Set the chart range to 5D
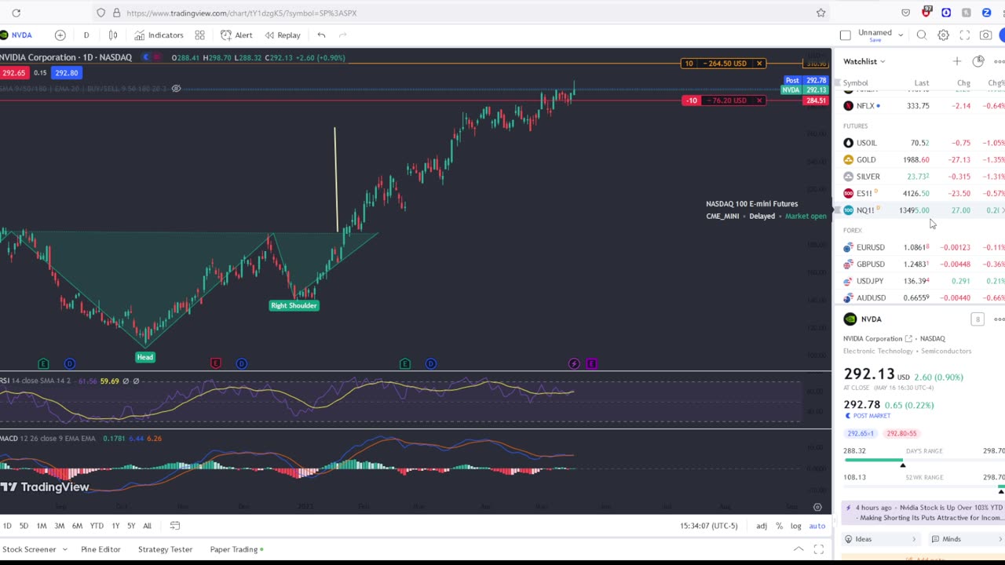 [x=24, y=526]
